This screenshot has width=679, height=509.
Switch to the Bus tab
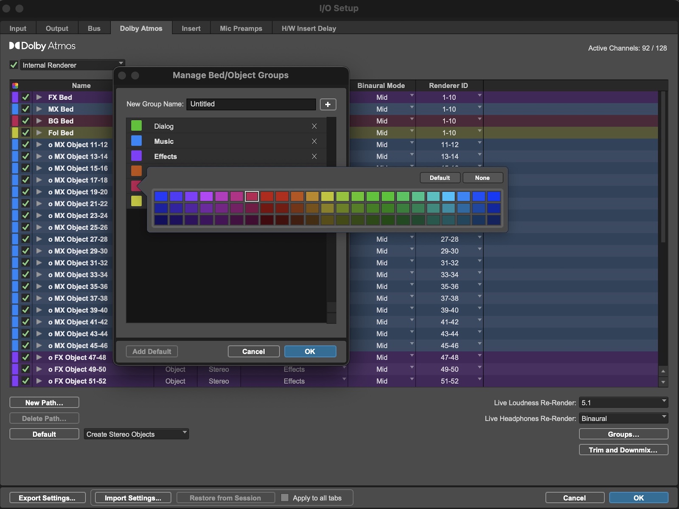(94, 28)
